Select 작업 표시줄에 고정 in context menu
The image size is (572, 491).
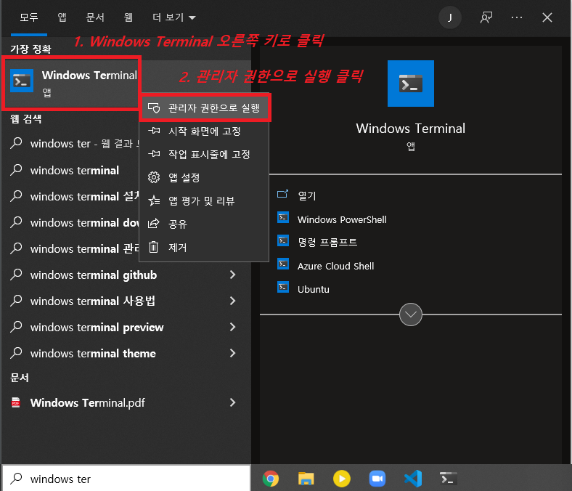pos(204,154)
